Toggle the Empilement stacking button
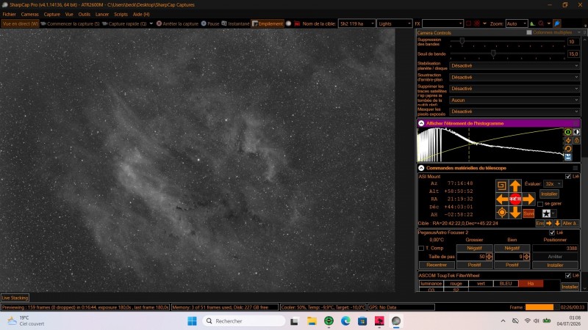588x330 pixels. pyautogui.click(x=268, y=23)
